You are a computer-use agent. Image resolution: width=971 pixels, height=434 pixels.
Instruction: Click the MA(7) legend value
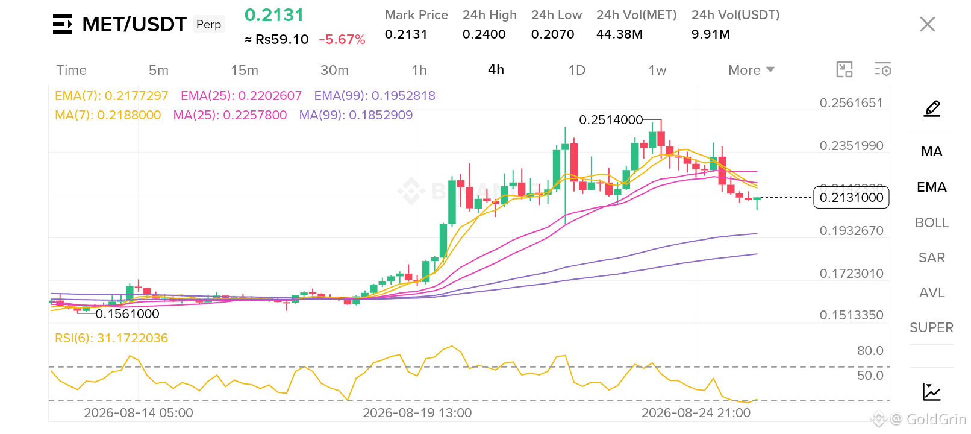(108, 115)
